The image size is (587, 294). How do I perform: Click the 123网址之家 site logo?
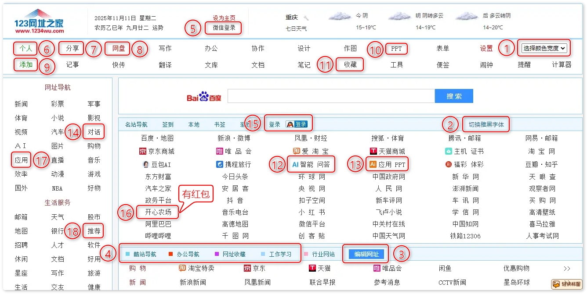point(40,21)
